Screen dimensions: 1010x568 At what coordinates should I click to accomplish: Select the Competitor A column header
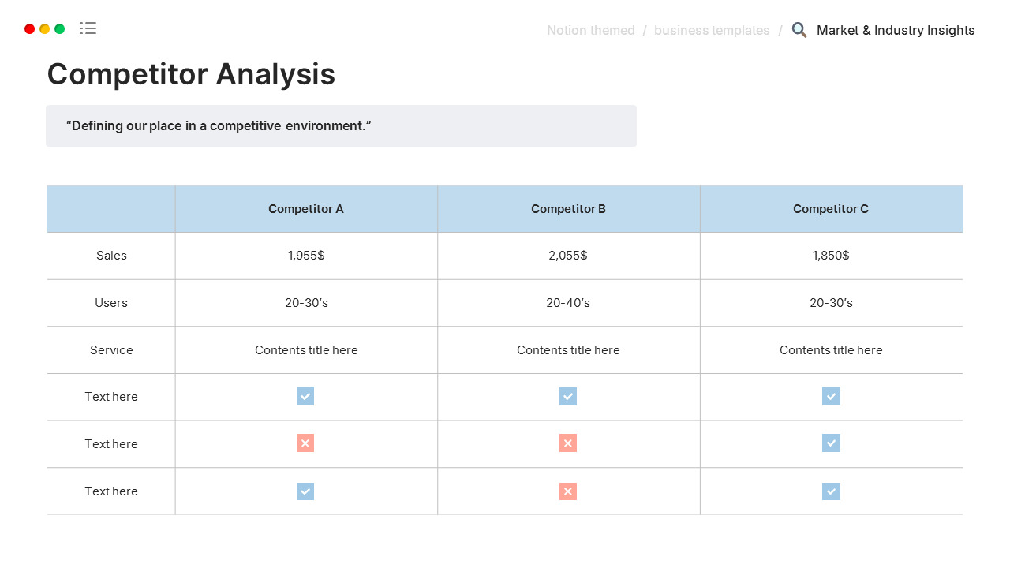(x=306, y=209)
